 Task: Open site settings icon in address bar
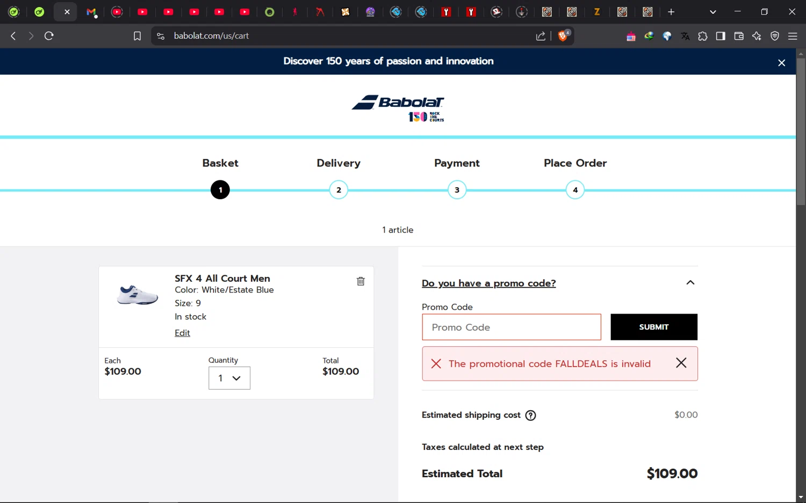point(161,36)
